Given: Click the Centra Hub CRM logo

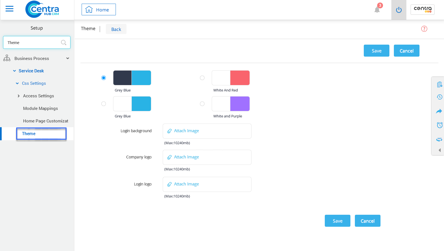Looking at the screenshot, I should point(42,9).
